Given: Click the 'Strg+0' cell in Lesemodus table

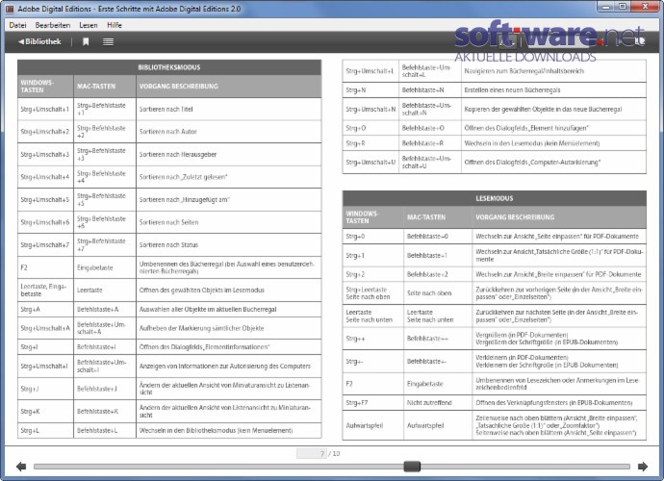Looking at the screenshot, I should 373,237.
